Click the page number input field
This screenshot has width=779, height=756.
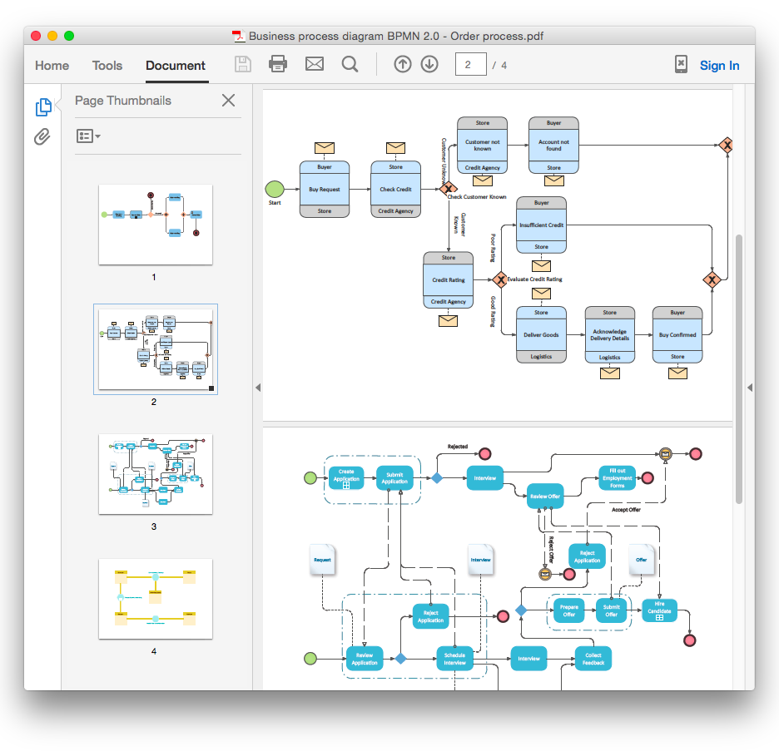pyautogui.click(x=470, y=64)
